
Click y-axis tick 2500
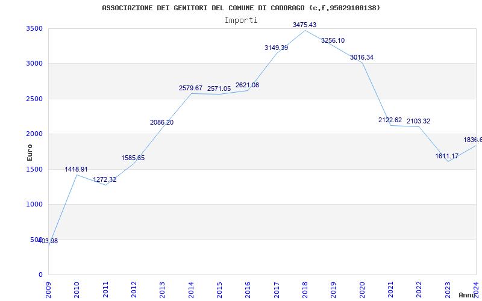click(x=34, y=99)
